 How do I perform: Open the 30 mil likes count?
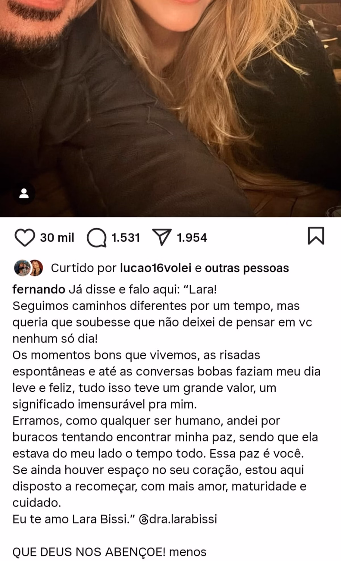click(57, 238)
